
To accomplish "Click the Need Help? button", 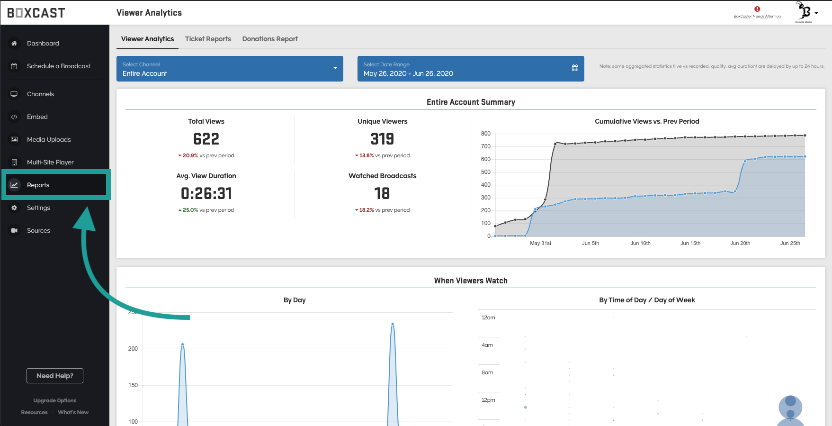I will [x=55, y=376].
